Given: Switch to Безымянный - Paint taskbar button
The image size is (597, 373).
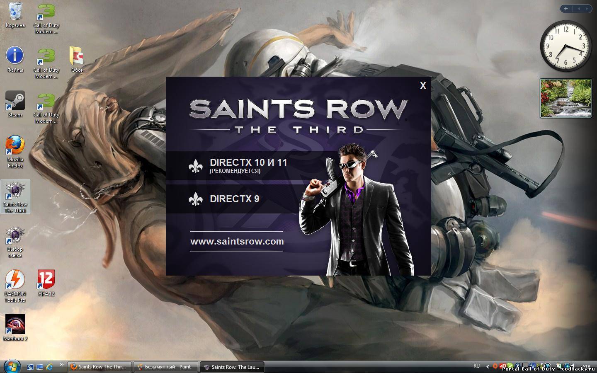Looking at the screenshot, I should (166, 367).
